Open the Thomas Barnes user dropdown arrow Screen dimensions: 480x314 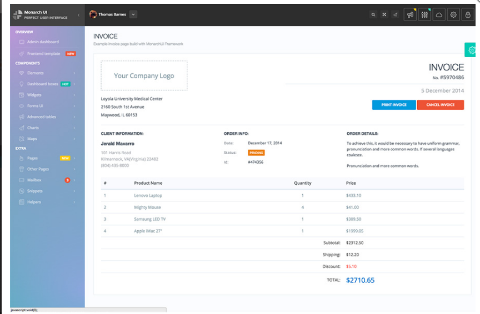(133, 14)
